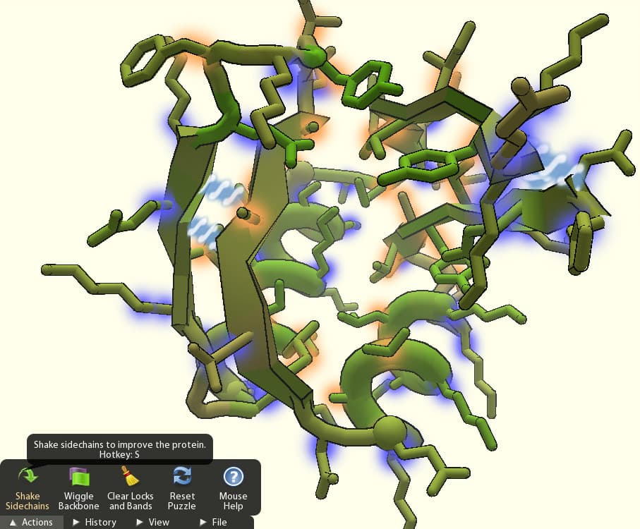Open the File menu
The width and height of the screenshot is (640, 529).
pos(213,522)
